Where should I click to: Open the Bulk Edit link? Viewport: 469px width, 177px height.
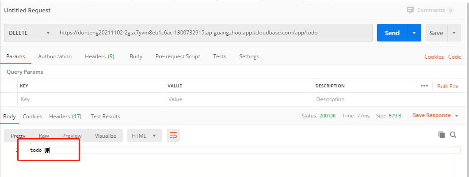click(448, 86)
